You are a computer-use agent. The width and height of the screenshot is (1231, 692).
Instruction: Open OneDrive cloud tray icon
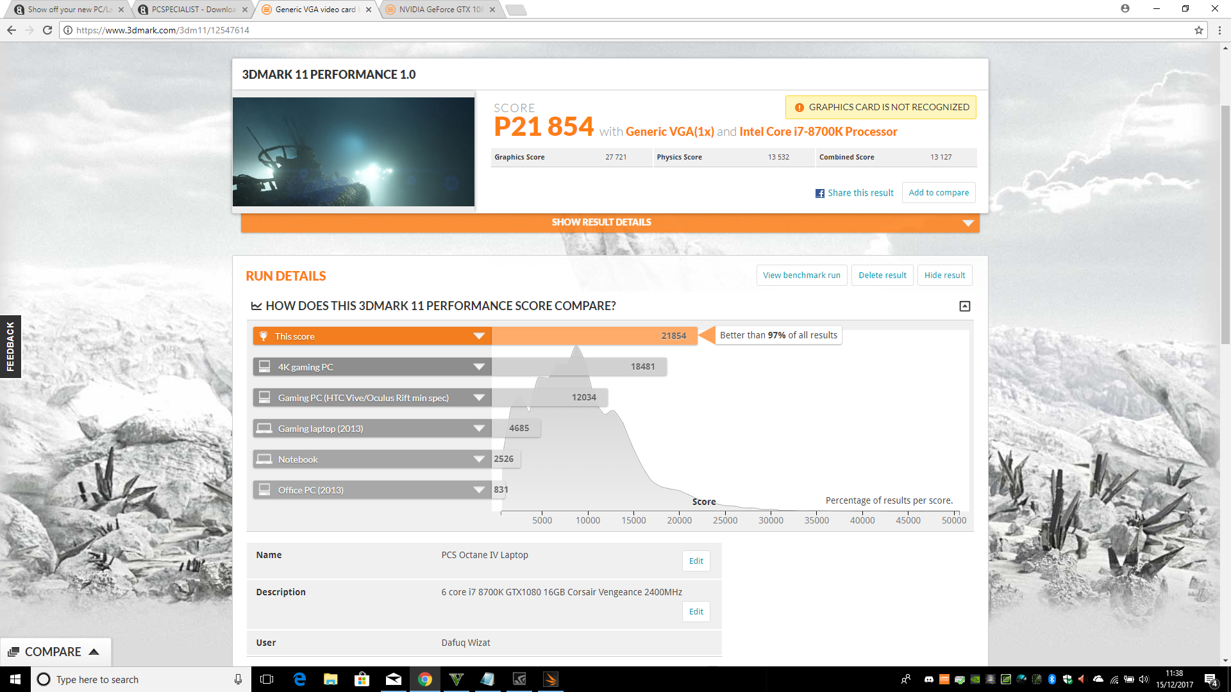click(x=1098, y=679)
